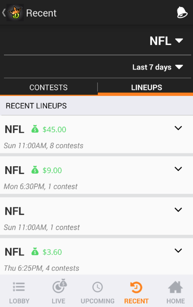Tap the money bag next to $3.60

pyautogui.click(x=35, y=252)
